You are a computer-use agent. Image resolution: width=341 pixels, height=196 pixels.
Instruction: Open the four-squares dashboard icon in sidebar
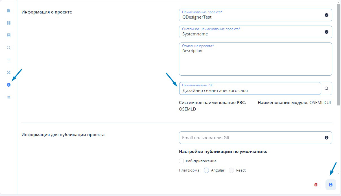click(x=8, y=23)
